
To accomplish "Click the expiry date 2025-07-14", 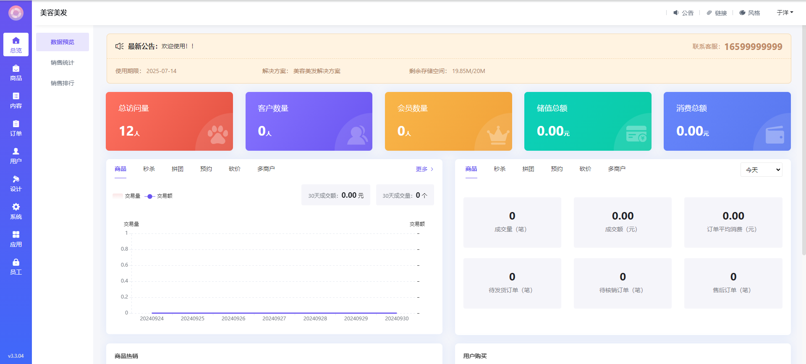I will coord(161,71).
